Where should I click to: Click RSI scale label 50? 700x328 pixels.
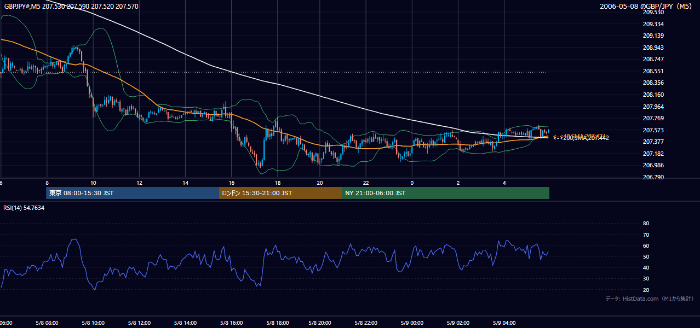pos(646,256)
